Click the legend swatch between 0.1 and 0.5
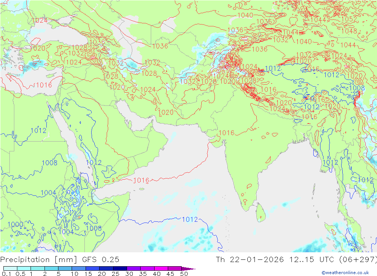This screenshot has height=276, width=377. click(10, 268)
